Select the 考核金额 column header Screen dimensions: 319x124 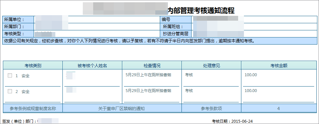tap(279, 66)
